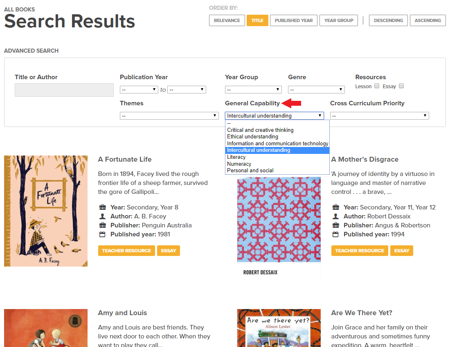Click the 'Published year: 1994' text

pyautogui.click(x=374, y=234)
